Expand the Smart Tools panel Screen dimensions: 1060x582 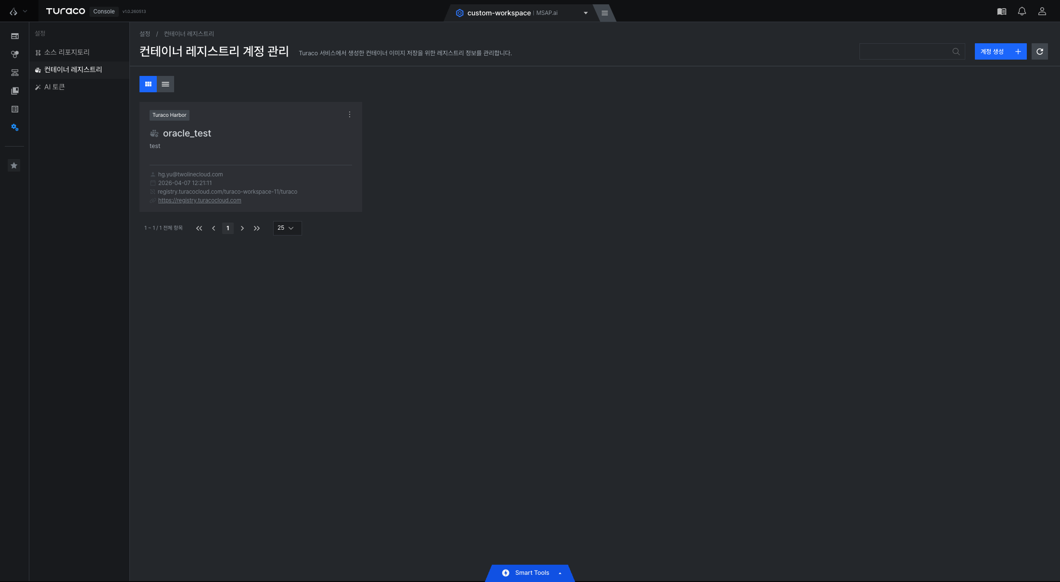tap(530, 573)
